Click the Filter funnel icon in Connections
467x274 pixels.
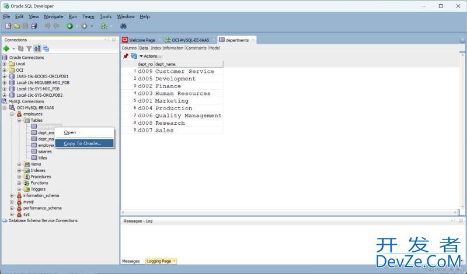(29, 48)
